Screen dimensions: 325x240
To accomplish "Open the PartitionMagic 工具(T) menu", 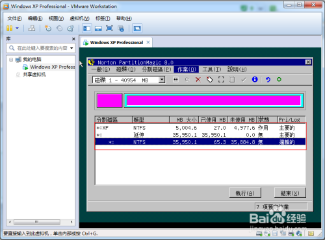I will pyautogui.click(x=212, y=69).
